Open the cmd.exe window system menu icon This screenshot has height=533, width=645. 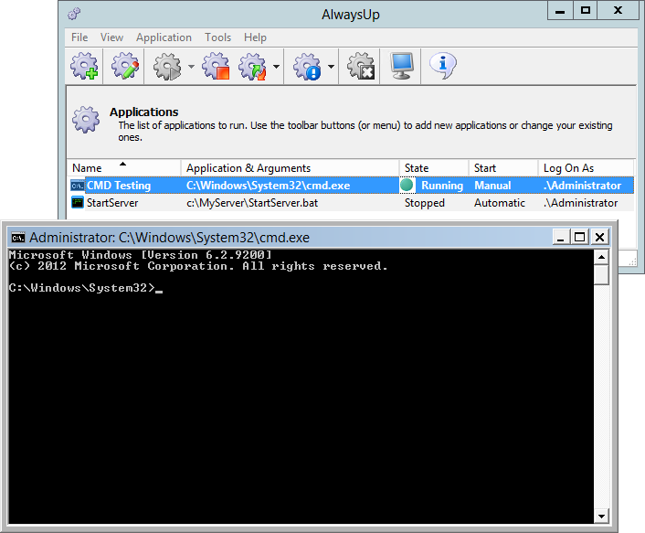click(x=18, y=238)
